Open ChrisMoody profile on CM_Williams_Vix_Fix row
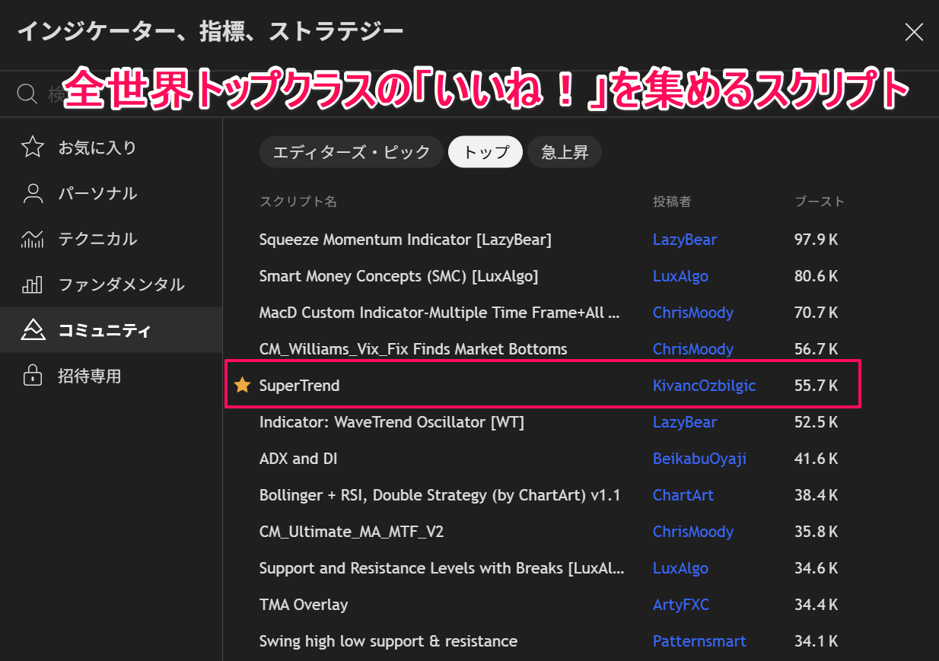This screenshot has height=661, width=939. (x=693, y=349)
